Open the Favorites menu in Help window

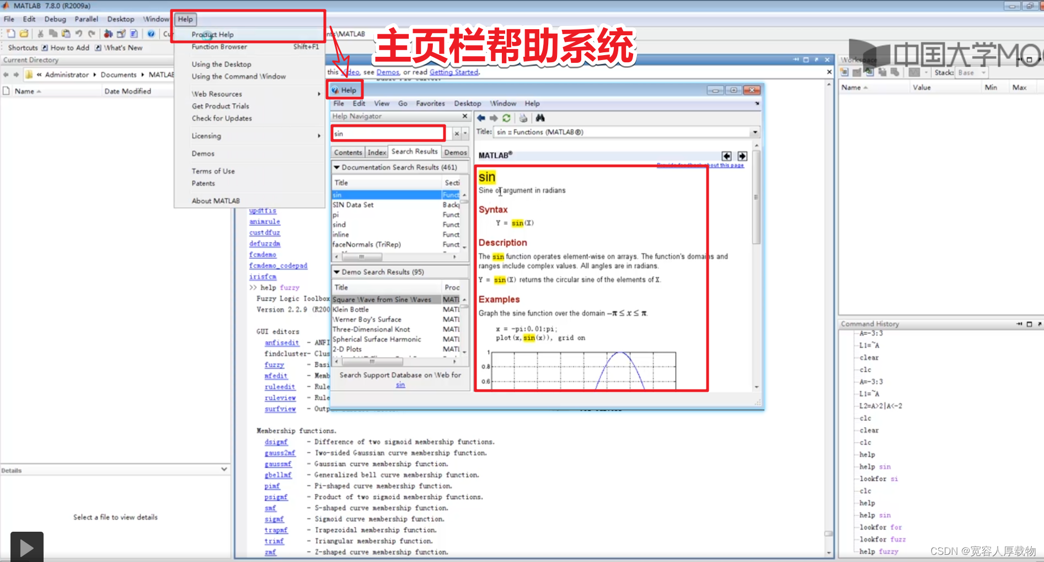[430, 104]
